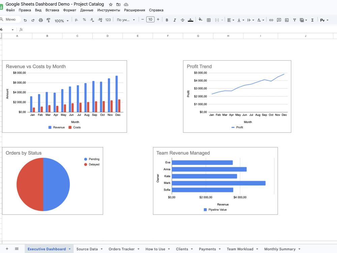Expand the font family dropdown

pos(126,20)
